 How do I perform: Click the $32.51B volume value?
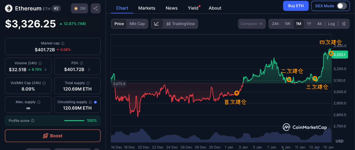(x=18, y=70)
